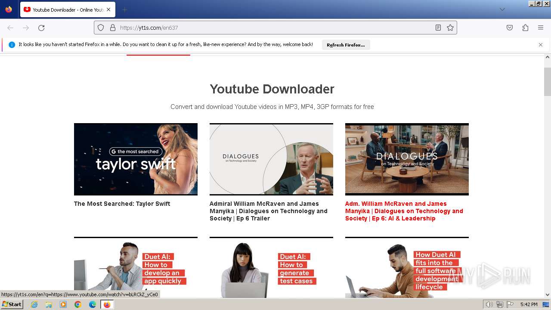Click the scrollbar up arrow
551x310 pixels.
coord(548,57)
